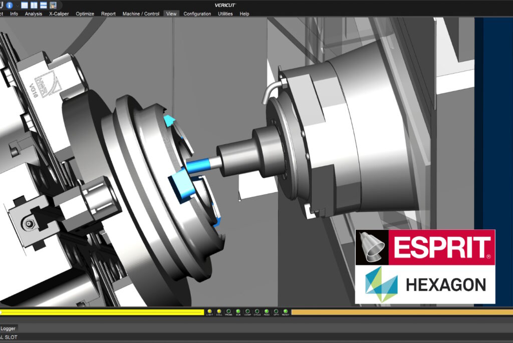
Task: Click the FEED status indicator light
Action: pyautogui.click(x=267, y=311)
